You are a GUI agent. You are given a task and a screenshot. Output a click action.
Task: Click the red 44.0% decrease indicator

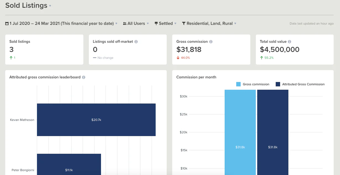[x=183, y=58]
